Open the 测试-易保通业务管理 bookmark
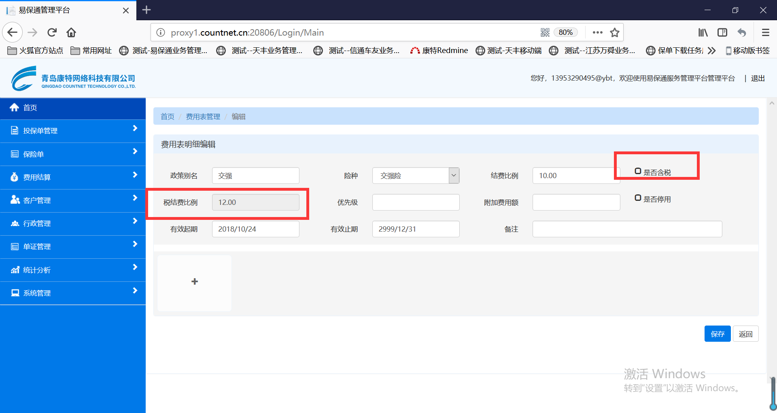 (x=163, y=51)
